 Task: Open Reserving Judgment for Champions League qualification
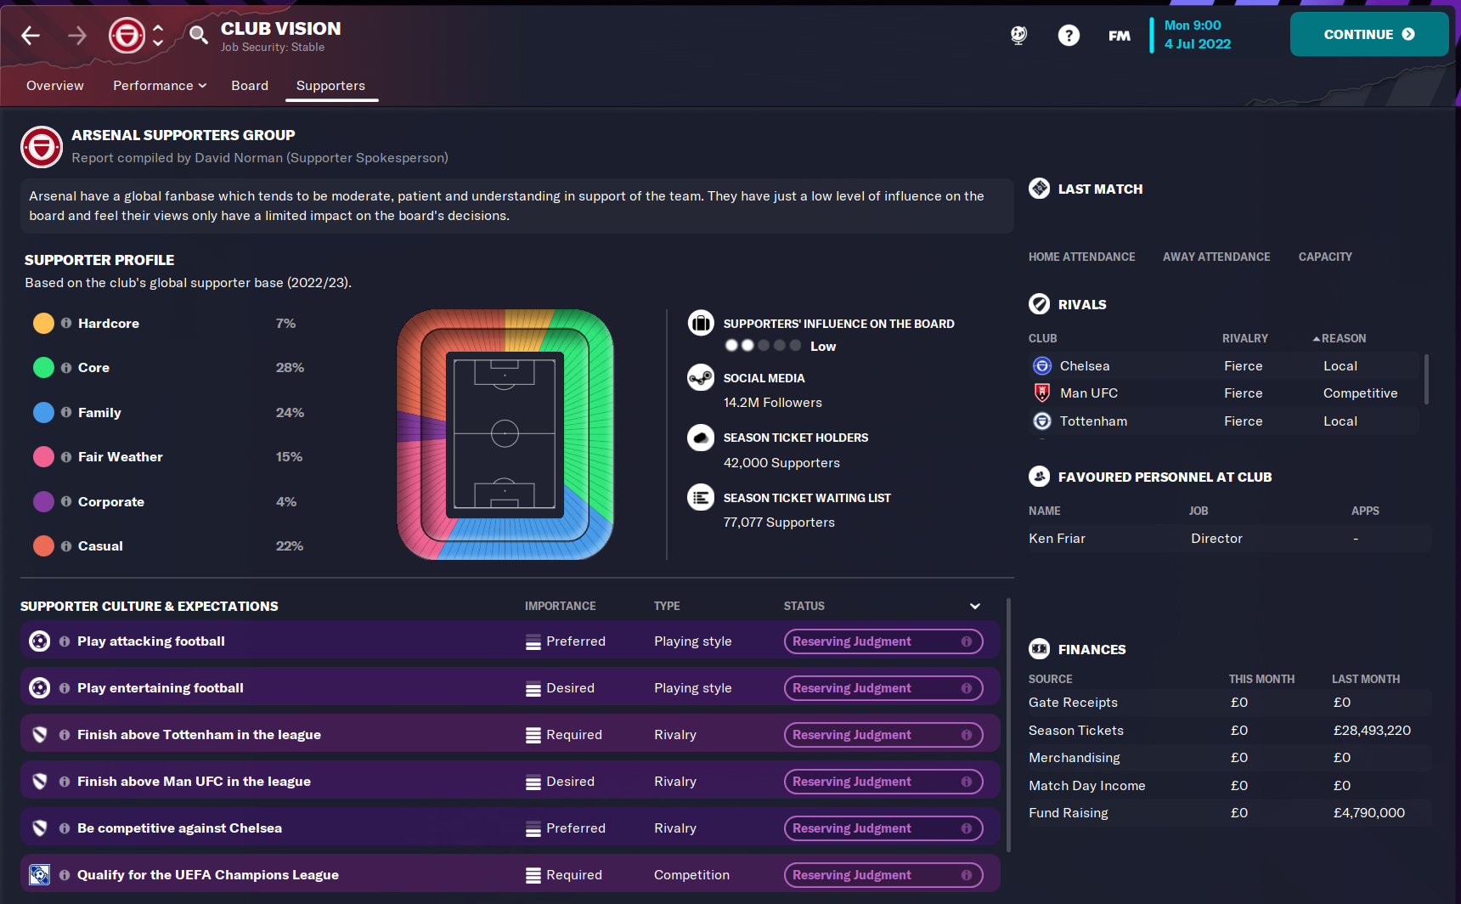[x=883, y=875]
